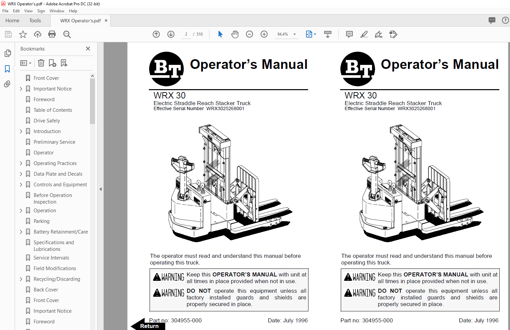Click the fit page view icon
510x330 pixels.
[309, 34]
